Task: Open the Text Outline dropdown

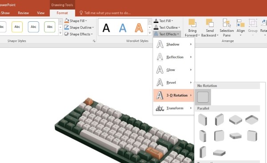Action: point(167,27)
